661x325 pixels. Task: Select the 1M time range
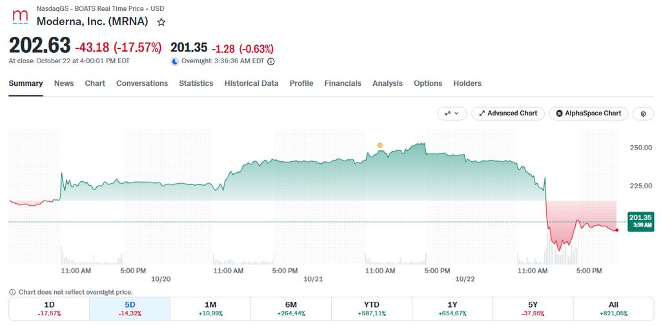click(x=210, y=309)
